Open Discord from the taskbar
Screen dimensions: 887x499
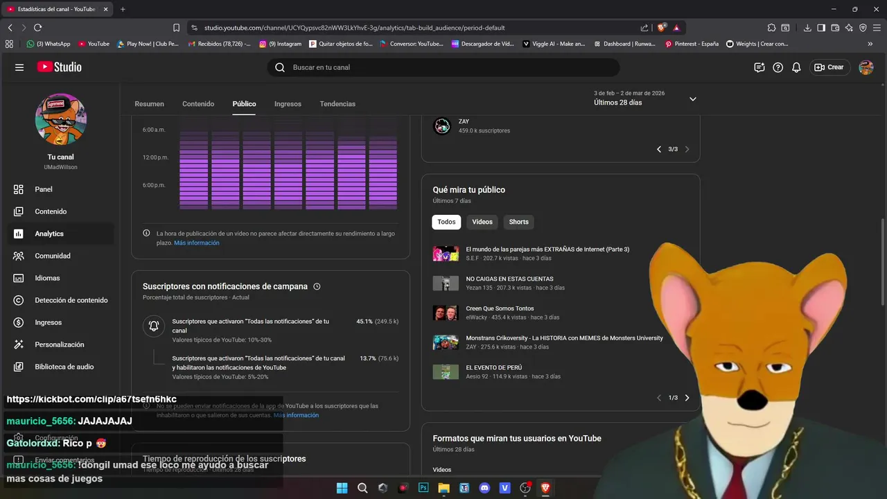pyautogui.click(x=484, y=488)
